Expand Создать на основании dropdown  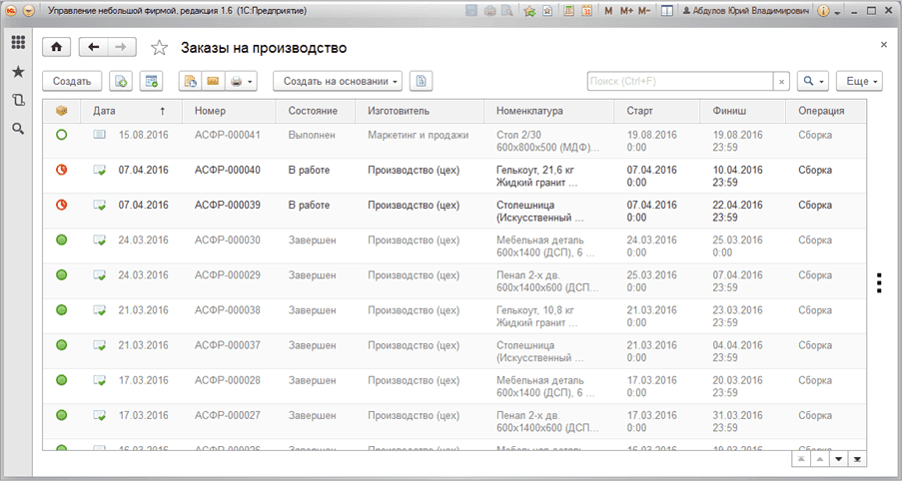pos(337,81)
